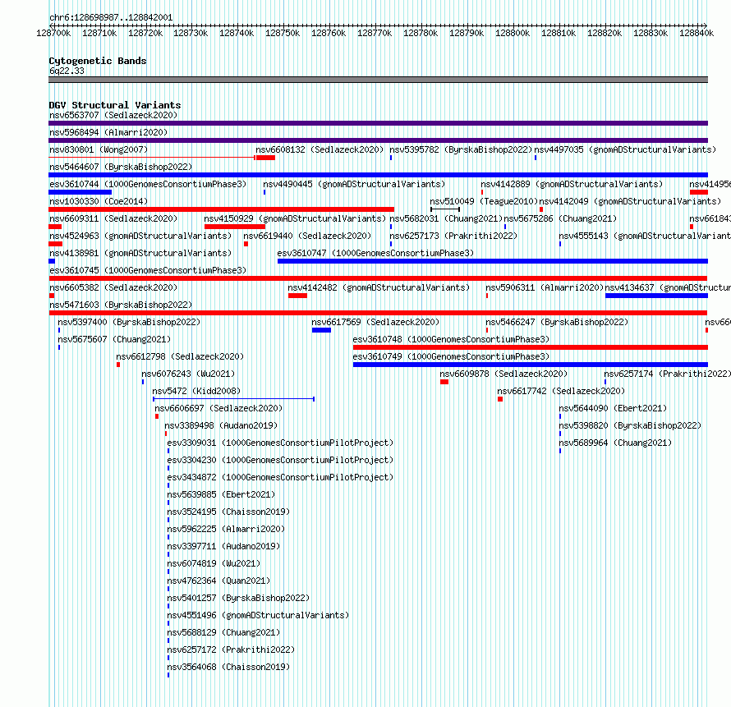Select nsv5464607 (ByrskaBishop2022) label
Viewport: 731px width, 707px height.
121,167
